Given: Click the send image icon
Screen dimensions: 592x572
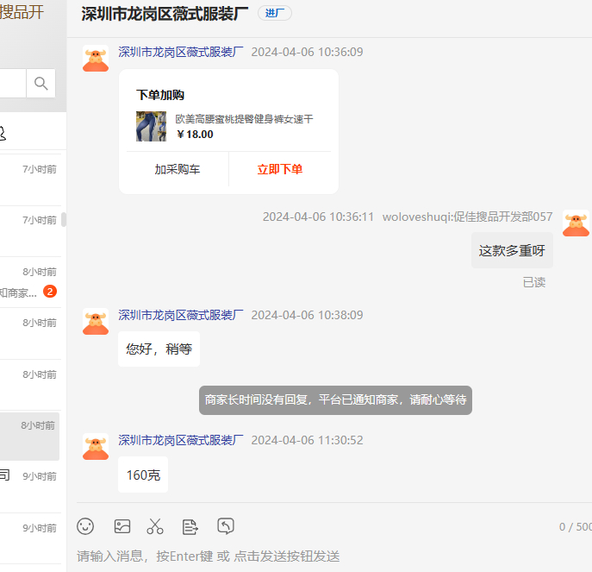Looking at the screenshot, I should [122, 526].
